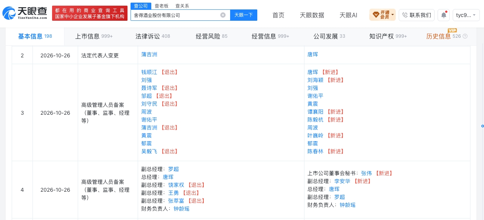Open the 法律诉讼 tab
Screen dimensions: 484x220
pyautogui.click(x=153, y=37)
